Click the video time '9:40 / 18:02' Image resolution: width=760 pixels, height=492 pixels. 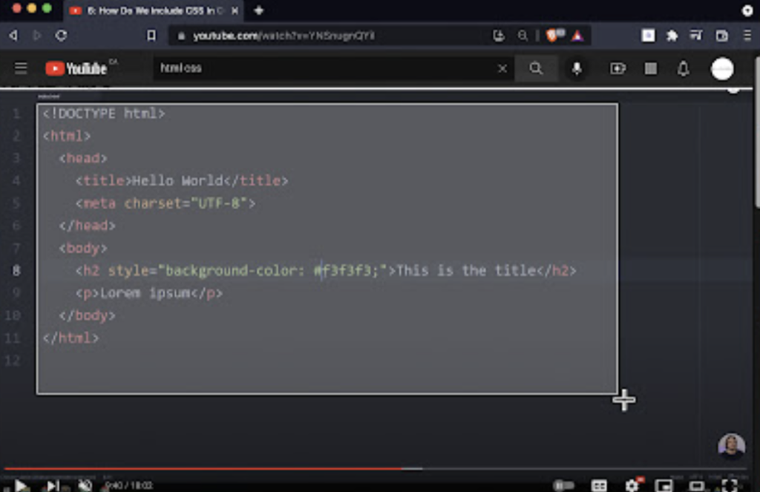[129, 485]
